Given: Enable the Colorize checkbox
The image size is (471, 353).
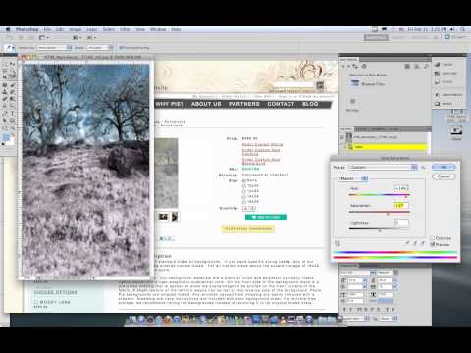Looking at the screenshot, I should (432, 238).
